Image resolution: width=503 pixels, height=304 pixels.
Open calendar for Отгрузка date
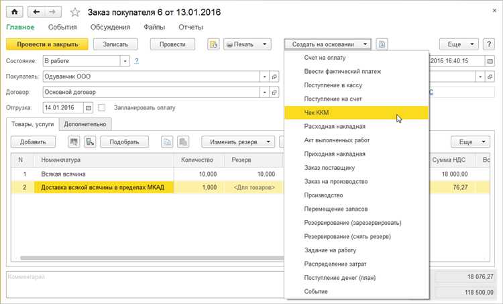(x=89, y=108)
